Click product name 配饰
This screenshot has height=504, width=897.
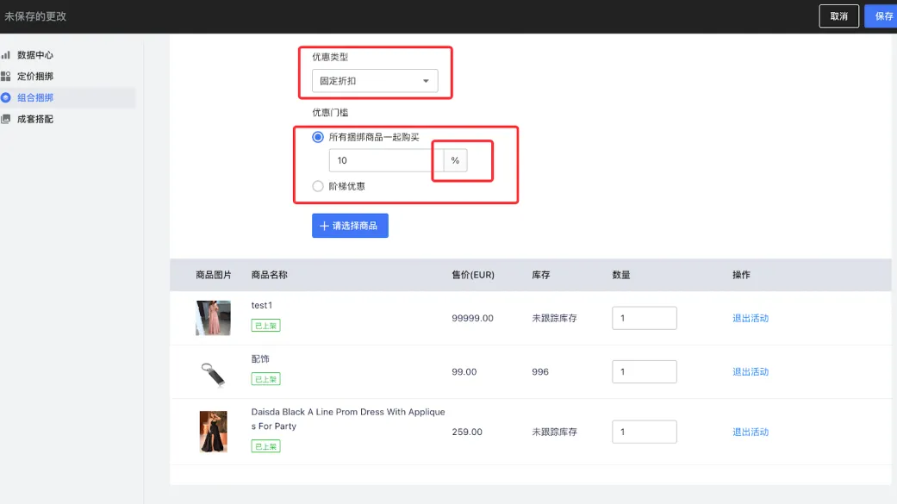coord(260,358)
